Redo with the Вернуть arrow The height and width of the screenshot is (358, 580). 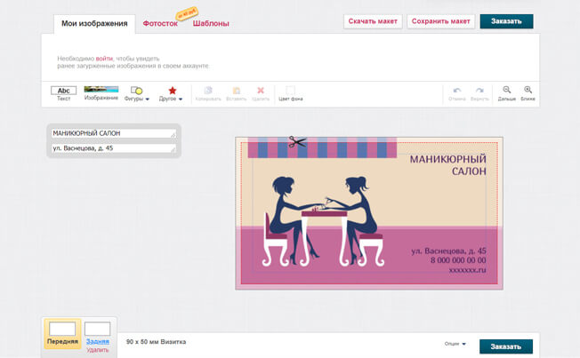point(479,94)
